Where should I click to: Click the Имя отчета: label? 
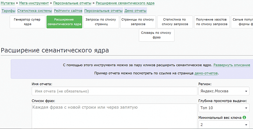click(x=42, y=84)
